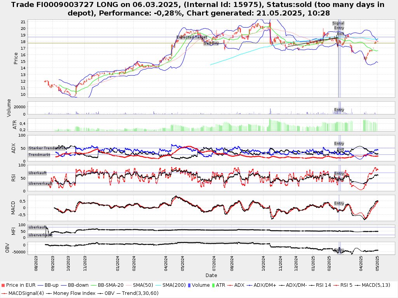Click the blue Volume legend marker

[x=189, y=285]
